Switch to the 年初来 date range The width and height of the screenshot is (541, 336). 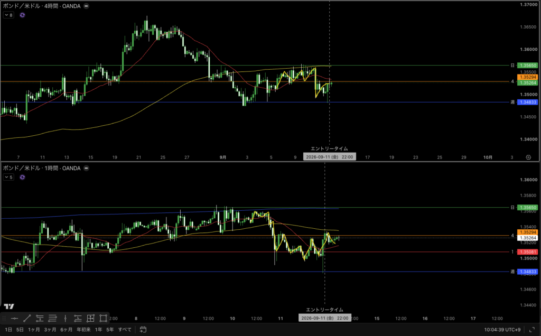point(83,330)
